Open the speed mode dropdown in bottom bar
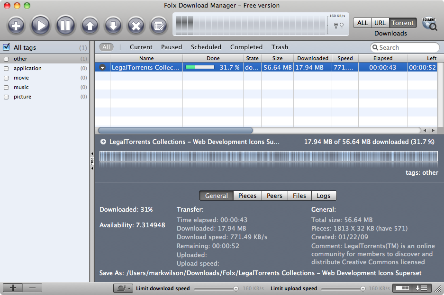The width and height of the screenshot is (444, 295). tap(123, 288)
